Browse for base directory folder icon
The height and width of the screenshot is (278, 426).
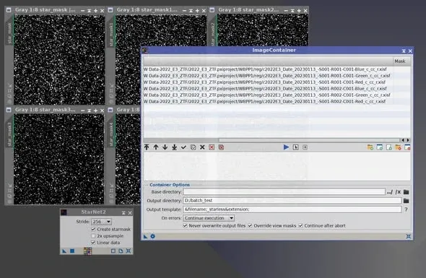407,192
